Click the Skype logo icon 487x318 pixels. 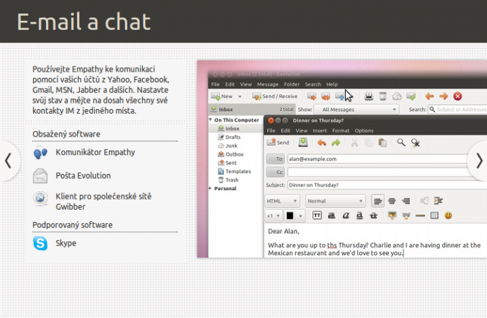coord(41,244)
